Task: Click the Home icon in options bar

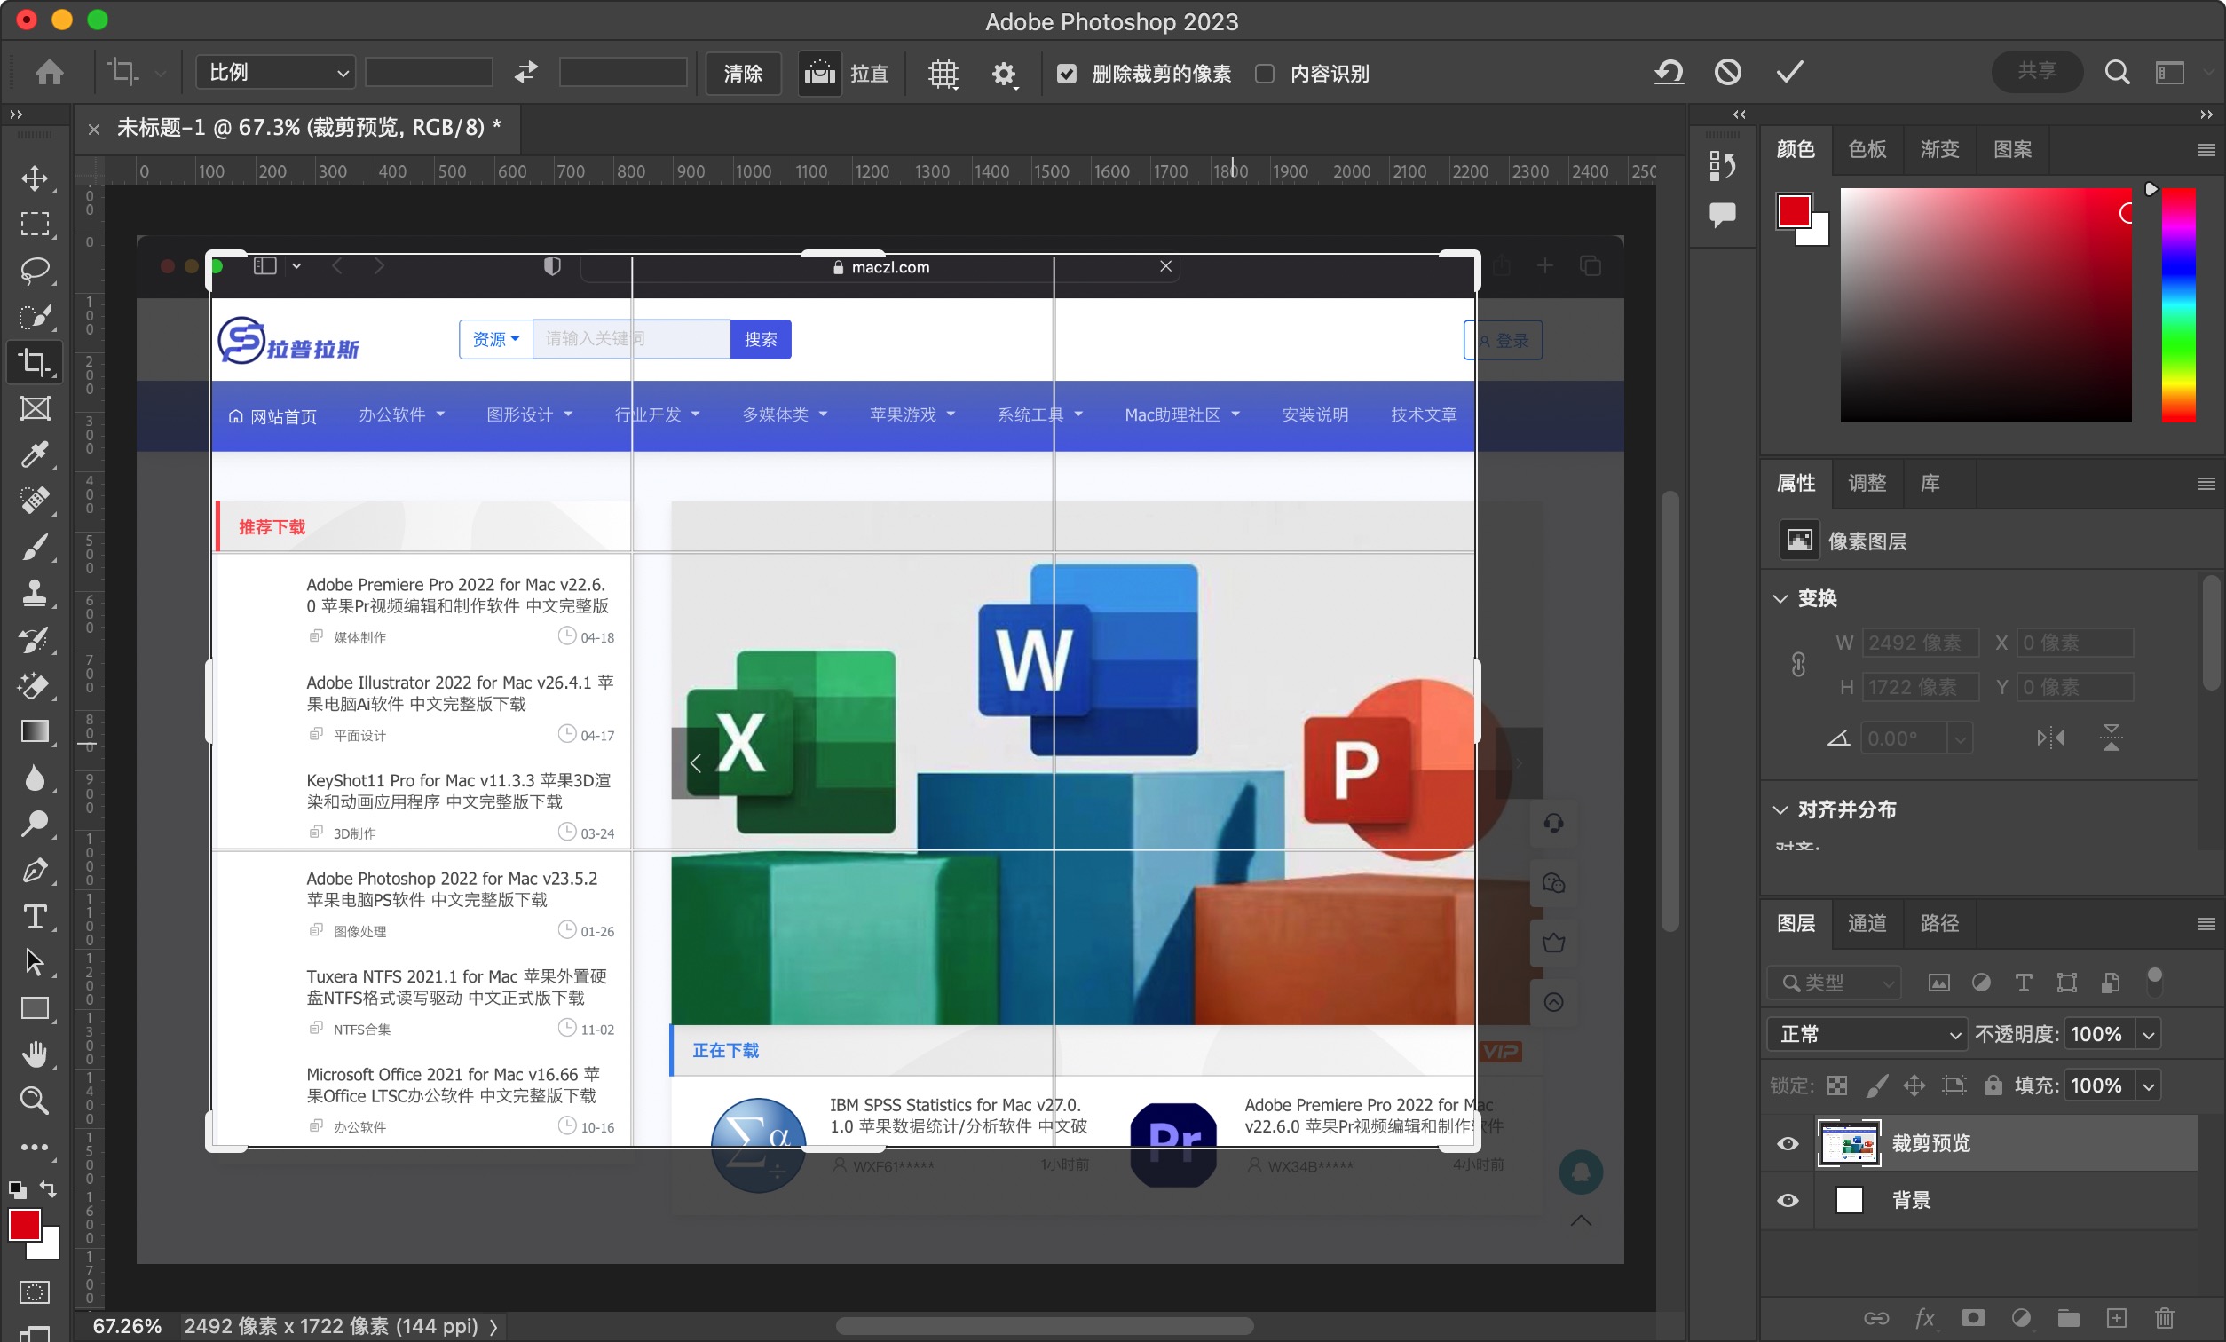Action: point(50,73)
